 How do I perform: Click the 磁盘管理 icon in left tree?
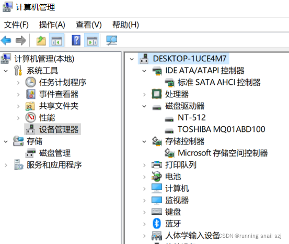click(x=31, y=153)
